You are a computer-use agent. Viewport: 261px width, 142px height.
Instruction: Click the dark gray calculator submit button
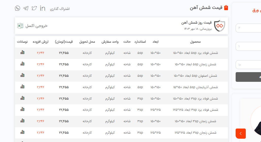[x=248, y=77]
